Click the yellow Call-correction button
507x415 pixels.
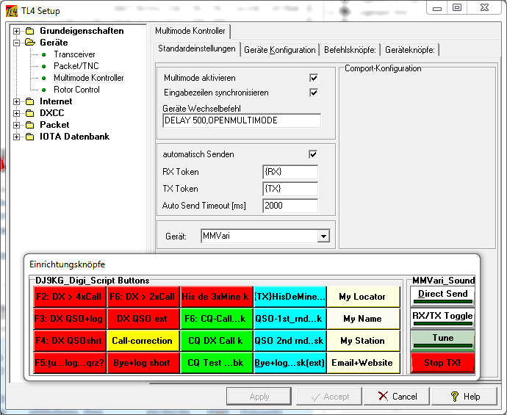pos(143,341)
